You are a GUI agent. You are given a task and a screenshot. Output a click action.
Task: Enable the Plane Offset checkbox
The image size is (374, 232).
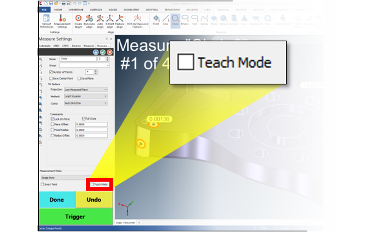pyautogui.click(x=52, y=124)
